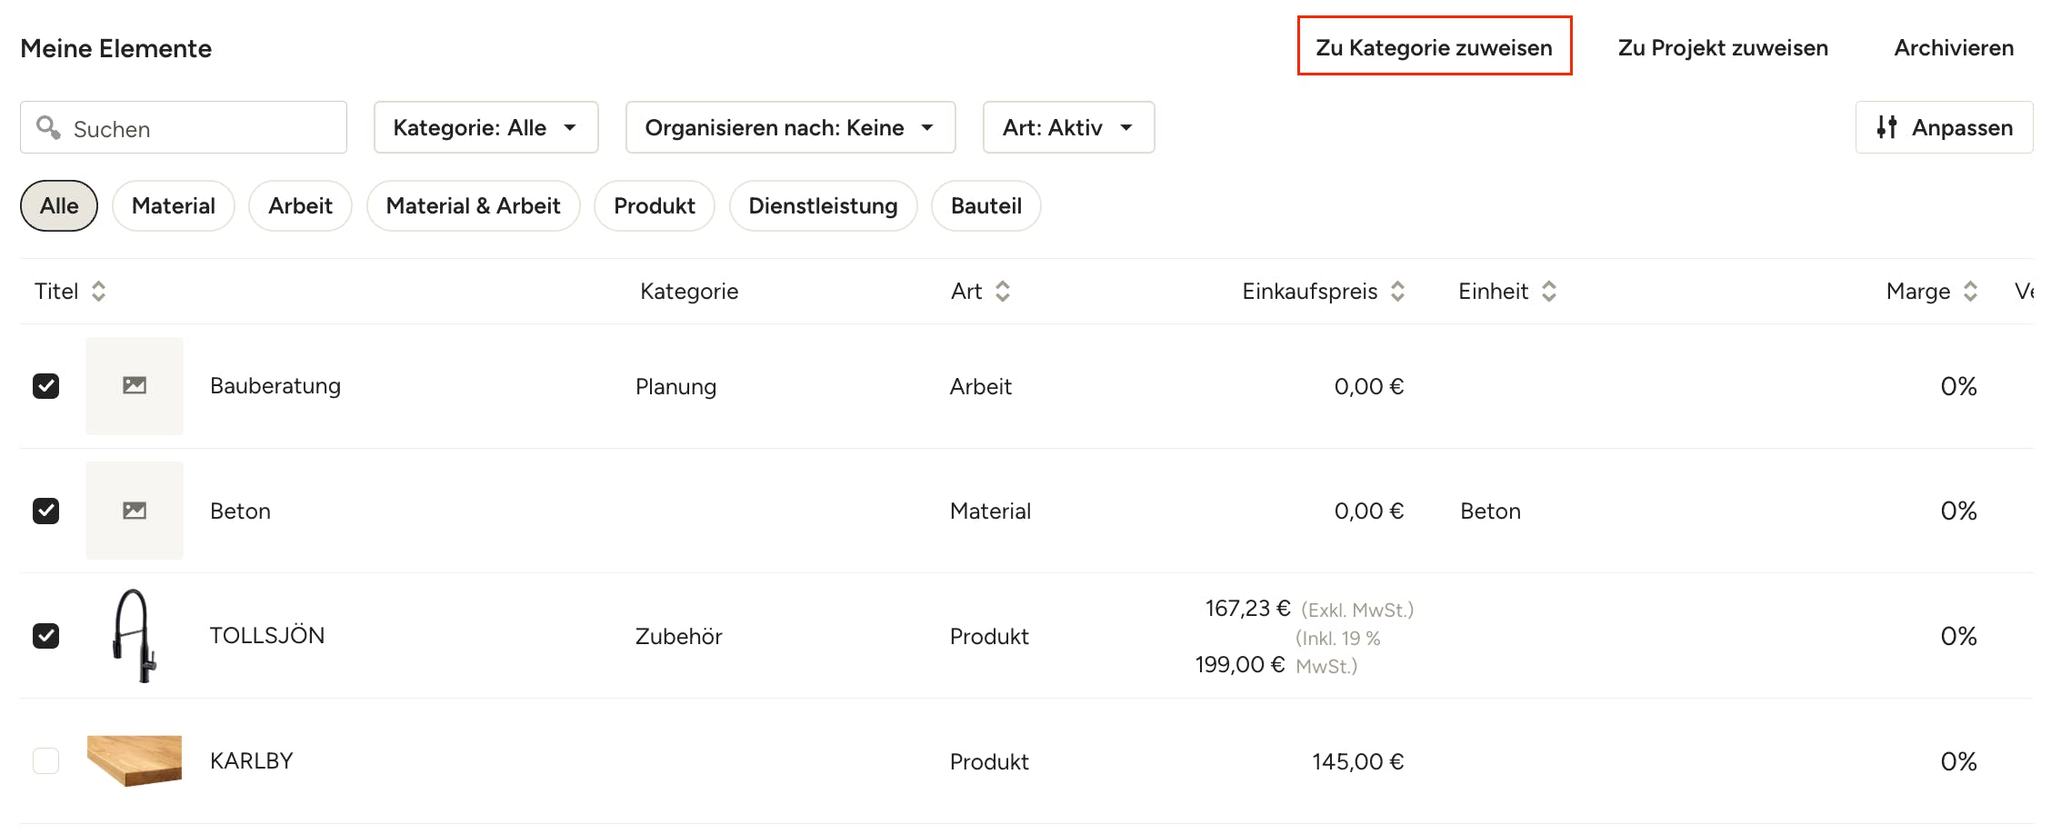The width and height of the screenshot is (2051, 834).
Task: Uncheck the TOLLSJÖN row checkbox
Action: click(46, 636)
